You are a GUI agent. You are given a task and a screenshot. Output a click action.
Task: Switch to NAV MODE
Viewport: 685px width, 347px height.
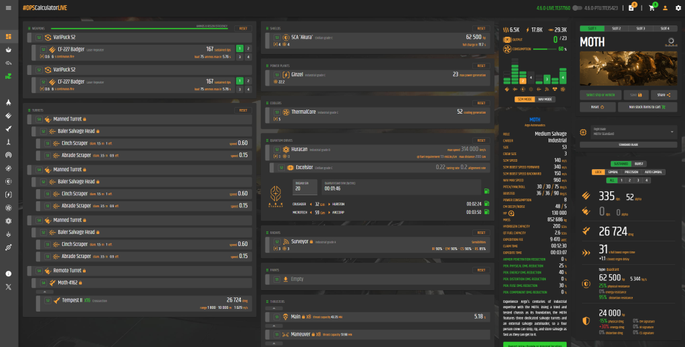[x=545, y=99]
